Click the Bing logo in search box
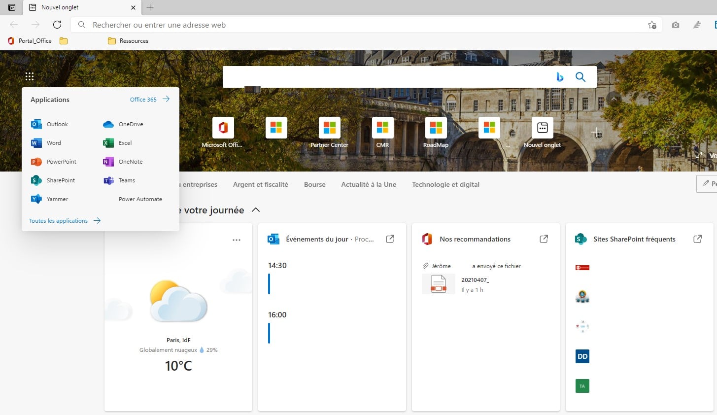This screenshot has width=717, height=415. (560, 77)
